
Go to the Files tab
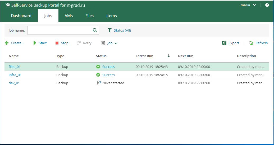[x=89, y=16]
